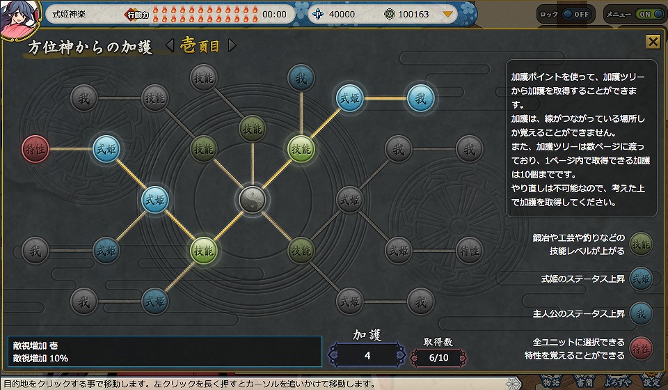This screenshot has height=390, width=668.
Task: Click the yin-yang node at the tree center
Action: click(250, 200)
